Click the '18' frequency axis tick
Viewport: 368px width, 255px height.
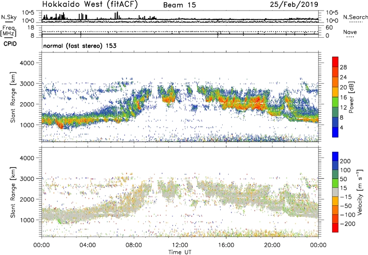[x=31, y=28]
